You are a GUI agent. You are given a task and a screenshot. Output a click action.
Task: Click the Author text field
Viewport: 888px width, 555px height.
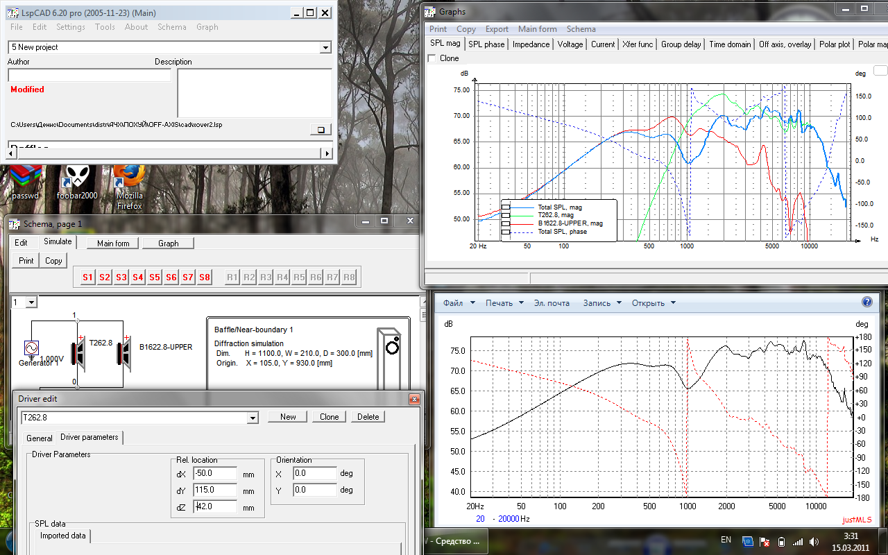(x=89, y=76)
